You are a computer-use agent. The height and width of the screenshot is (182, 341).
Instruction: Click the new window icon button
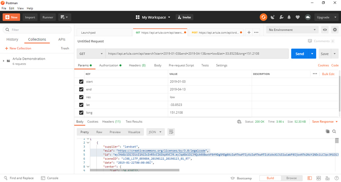point(64,17)
